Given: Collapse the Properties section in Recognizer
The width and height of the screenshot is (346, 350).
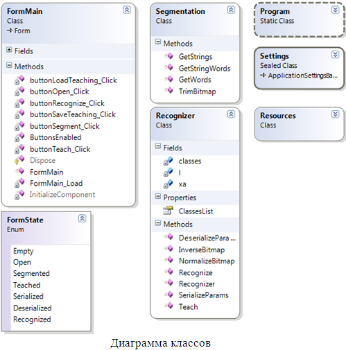Looking at the screenshot, I should 158,197.
